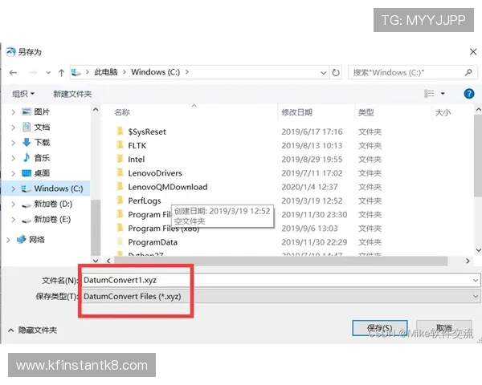Collapse folders with 隐藏文件夹
The image size is (482, 385).
click(32, 330)
